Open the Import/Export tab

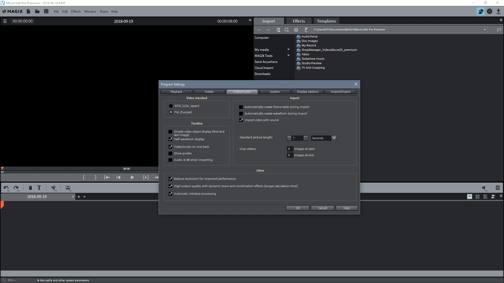[x=340, y=92]
